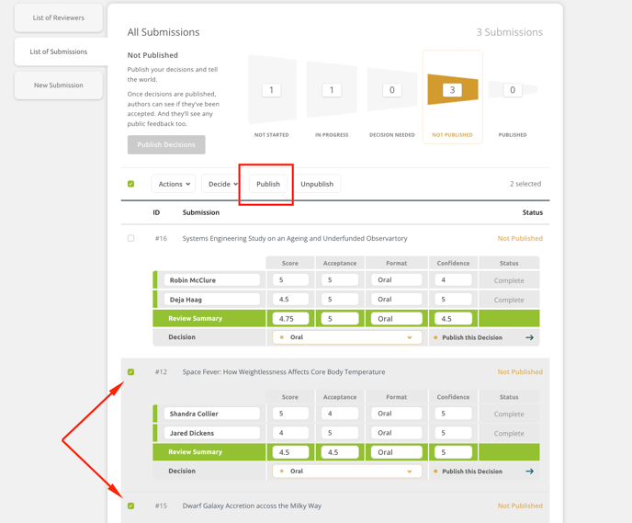Open the Decide dropdown
Image resolution: width=632 pixels, height=523 pixels.
pos(221,184)
